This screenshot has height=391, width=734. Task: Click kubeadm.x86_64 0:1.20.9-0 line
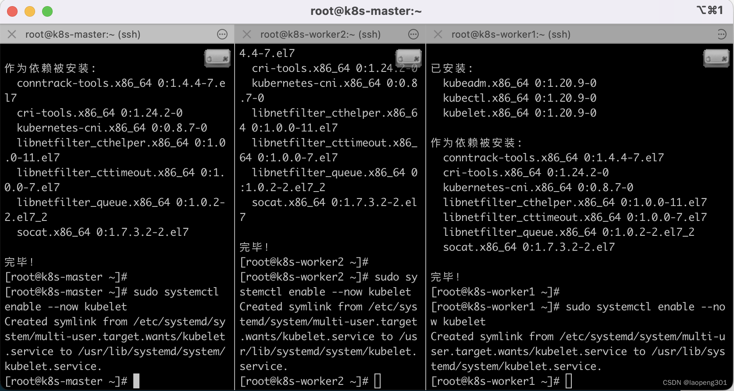pyautogui.click(x=520, y=83)
